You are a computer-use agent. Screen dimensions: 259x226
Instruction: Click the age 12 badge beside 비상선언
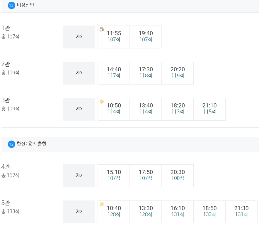coord(11,6)
